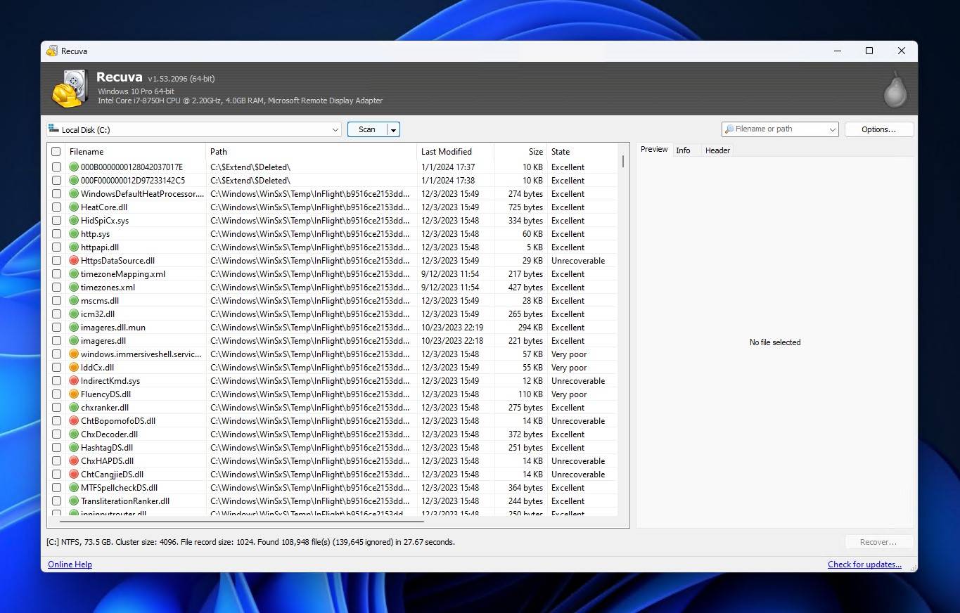This screenshot has width=960, height=613.
Task: Check the box for httpapi.dll
Action: [x=56, y=247]
